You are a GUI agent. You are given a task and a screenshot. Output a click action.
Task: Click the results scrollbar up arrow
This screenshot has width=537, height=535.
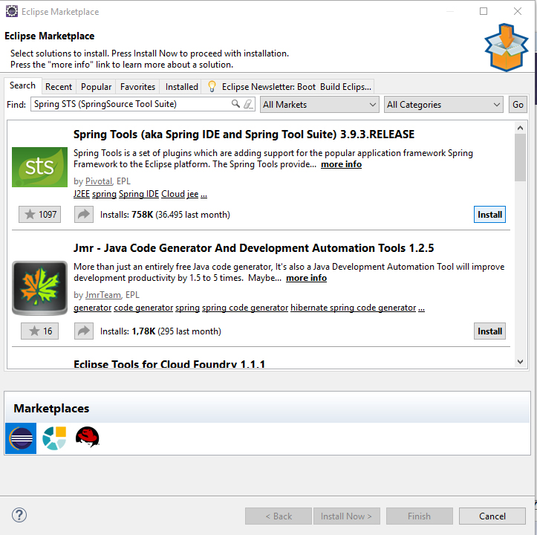(x=520, y=128)
